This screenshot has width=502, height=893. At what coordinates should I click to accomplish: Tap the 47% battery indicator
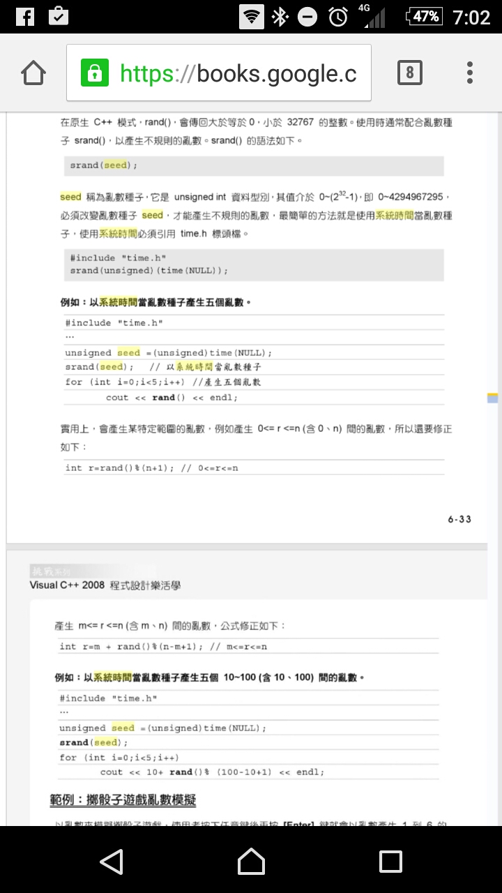424,16
